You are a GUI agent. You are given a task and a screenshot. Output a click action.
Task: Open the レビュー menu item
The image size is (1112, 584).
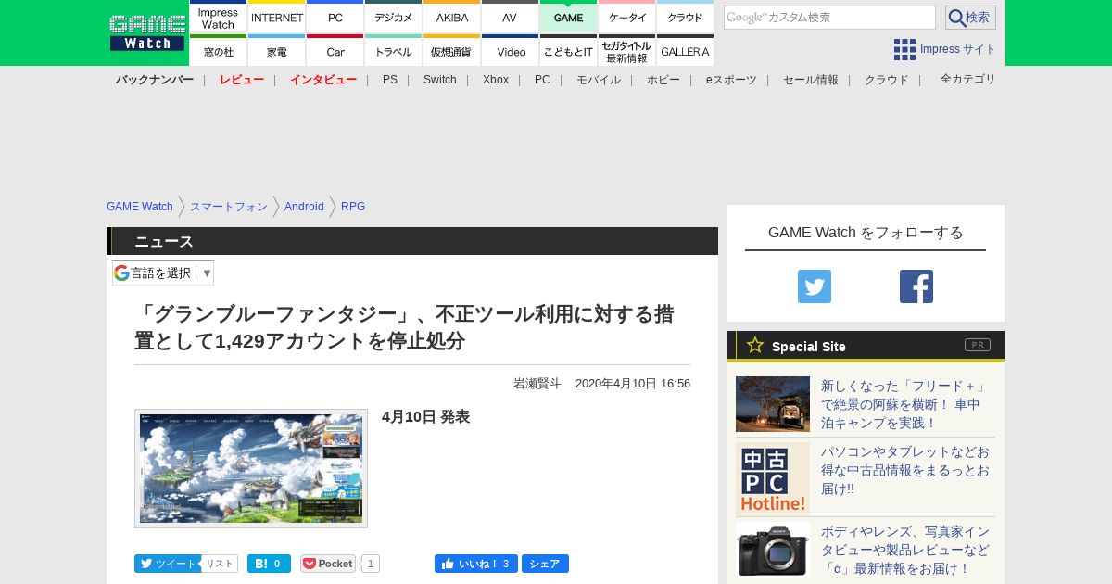(242, 80)
